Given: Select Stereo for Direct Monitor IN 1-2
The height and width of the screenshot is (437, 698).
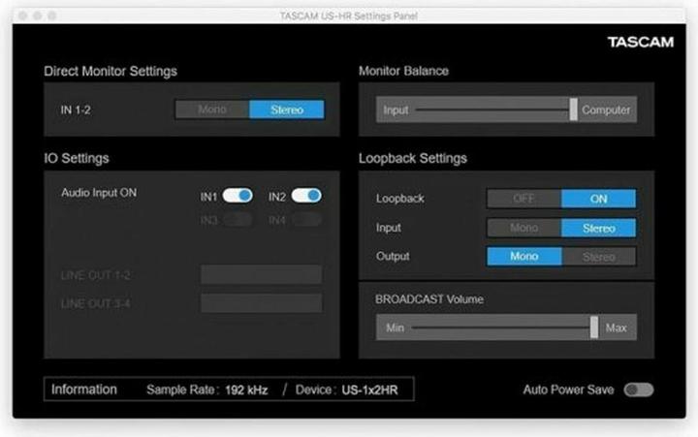Looking at the screenshot, I should [286, 109].
